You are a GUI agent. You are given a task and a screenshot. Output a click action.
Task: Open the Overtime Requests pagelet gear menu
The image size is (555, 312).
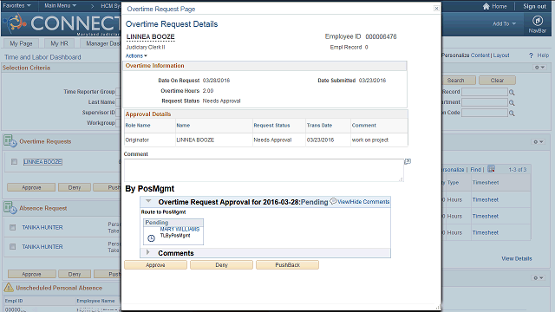pos(539,142)
